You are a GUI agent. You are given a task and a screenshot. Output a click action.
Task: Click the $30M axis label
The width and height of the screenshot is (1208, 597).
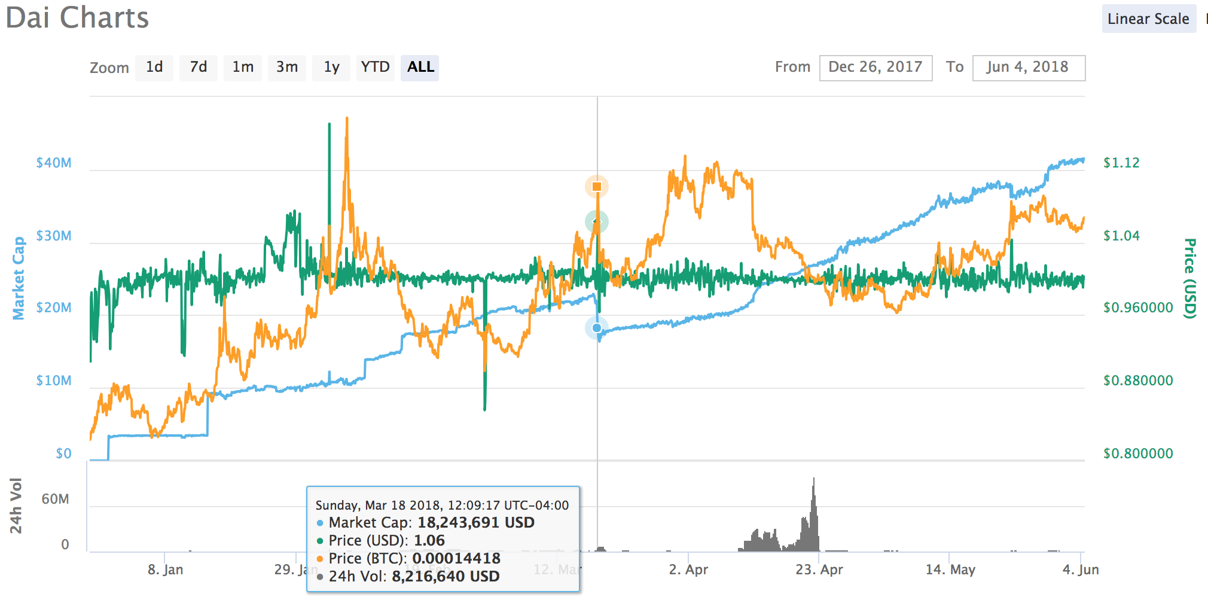pyautogui.click(x=54, y=236)
